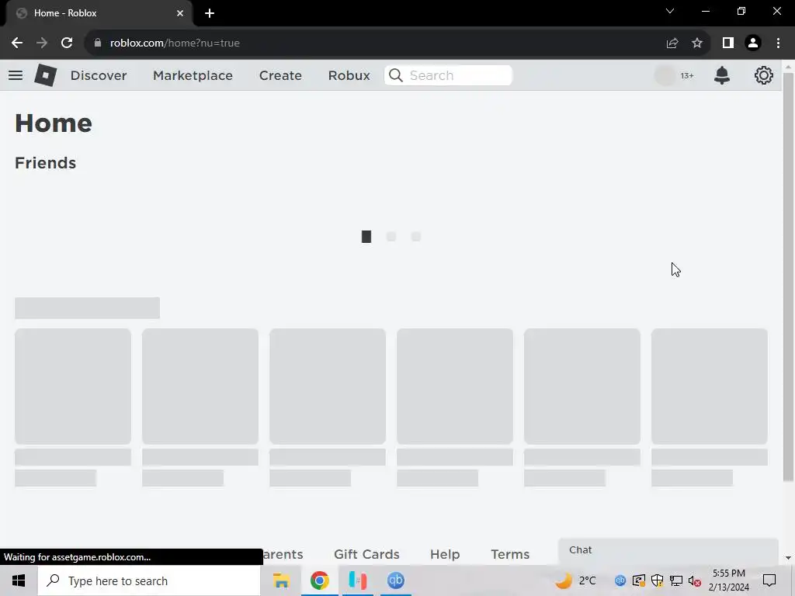Open the Help footer link
The height and width of the screenshot is (596, 795).
(x=445, y=554)
